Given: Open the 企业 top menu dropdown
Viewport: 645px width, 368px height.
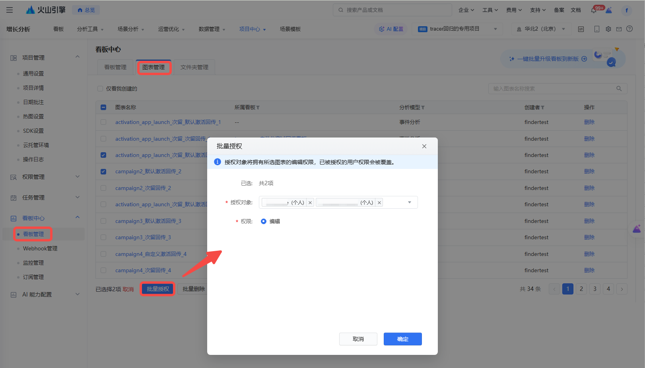Looking at the screenshot, I should point(466,10).
